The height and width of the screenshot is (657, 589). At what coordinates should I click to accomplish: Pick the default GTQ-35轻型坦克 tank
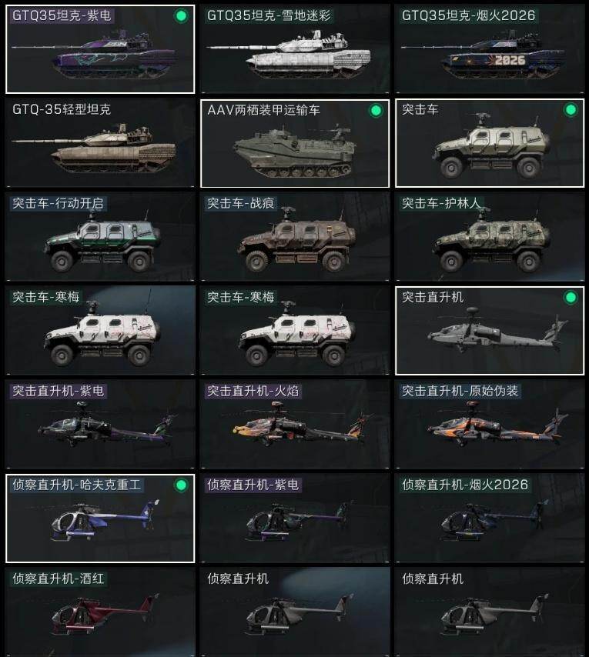[x=100, y=143]
